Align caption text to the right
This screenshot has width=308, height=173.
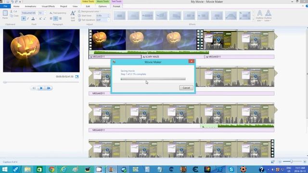pyautogui.click(x=60, y=18)
